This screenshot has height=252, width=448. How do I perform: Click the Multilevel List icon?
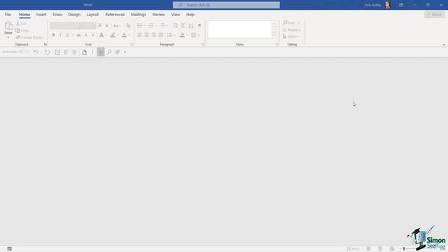point(162,26)
